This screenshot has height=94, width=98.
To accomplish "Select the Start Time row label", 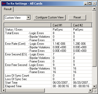I will [11, 83].
